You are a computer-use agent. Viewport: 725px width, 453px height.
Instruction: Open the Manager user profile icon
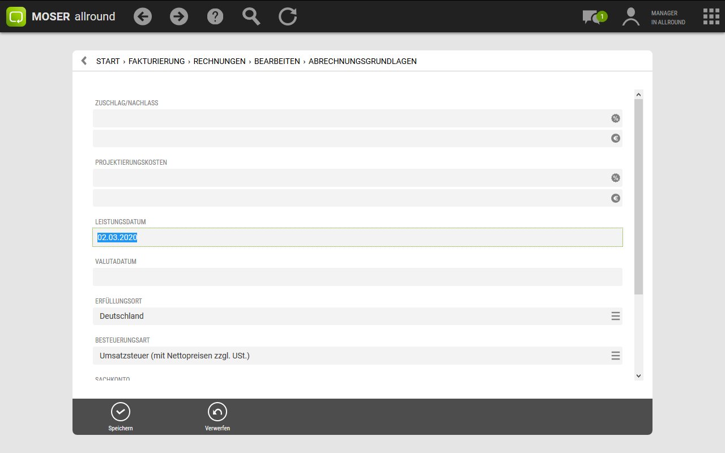tap(630, 17)
